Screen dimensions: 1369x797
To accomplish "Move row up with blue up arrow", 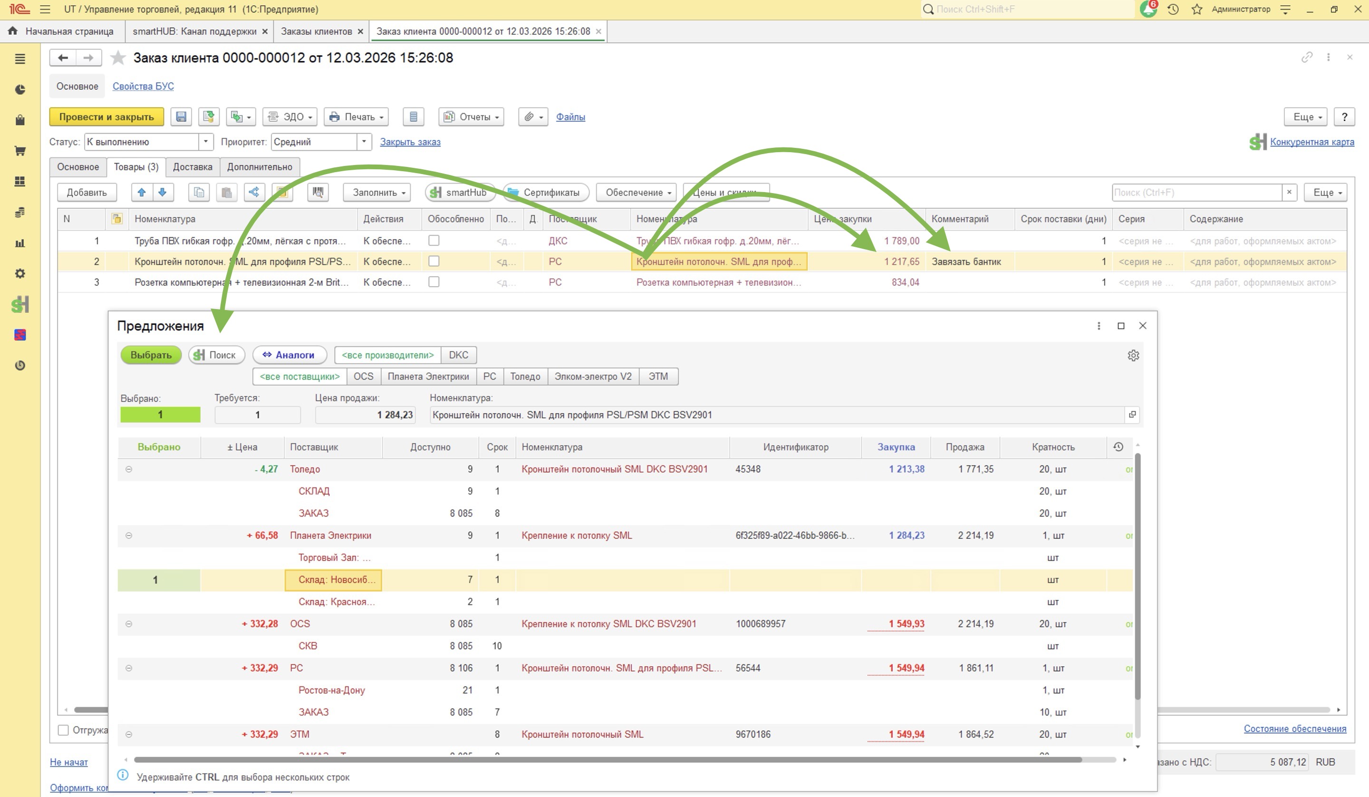I will tap(142, 193).
